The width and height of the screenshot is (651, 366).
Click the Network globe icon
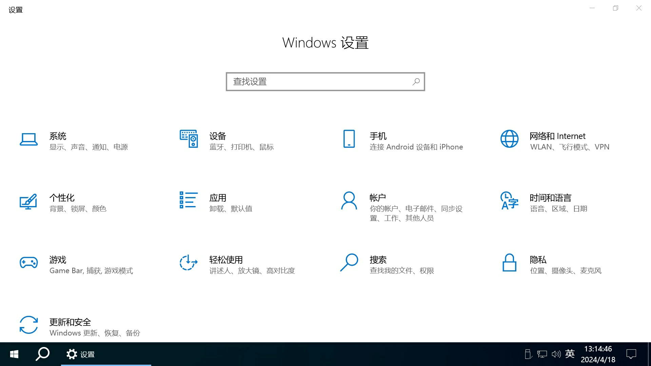tap(509, 139)
